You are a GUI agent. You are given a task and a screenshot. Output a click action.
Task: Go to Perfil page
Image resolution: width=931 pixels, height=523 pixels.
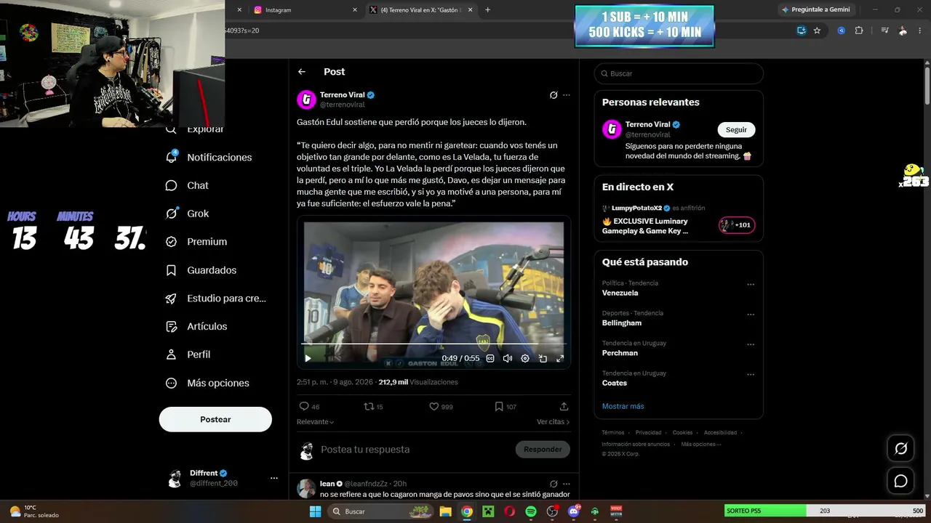click(x=188, y=354)
